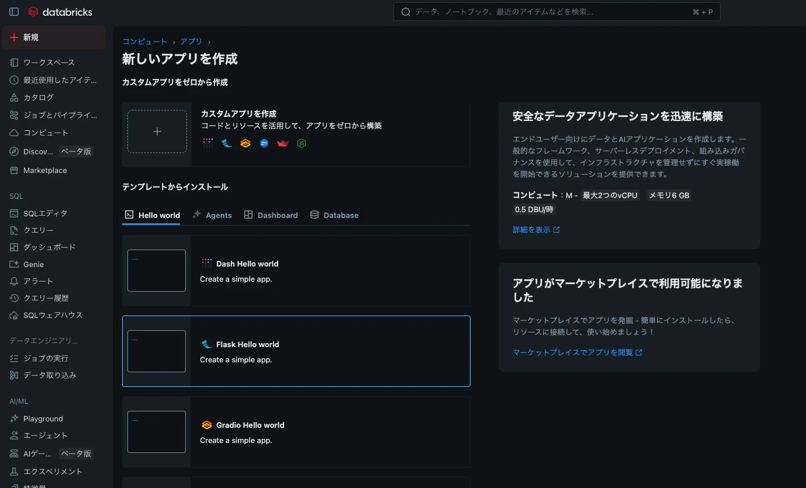Image resolution: width=806 pixels, height=488 pixels.
Task: Open the SQLエディタ sidebar icon
Action: click(x=14, y=213)
